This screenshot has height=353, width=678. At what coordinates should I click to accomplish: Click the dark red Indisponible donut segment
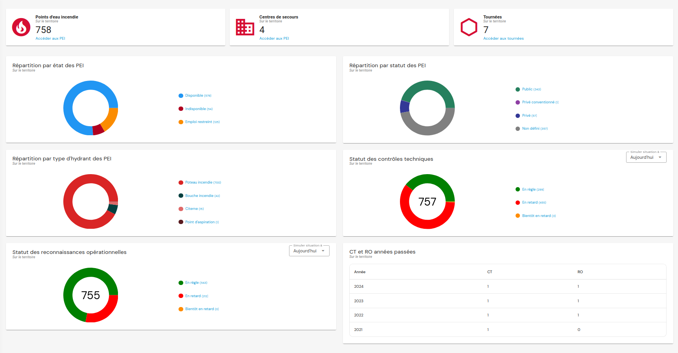click(98, 130)
